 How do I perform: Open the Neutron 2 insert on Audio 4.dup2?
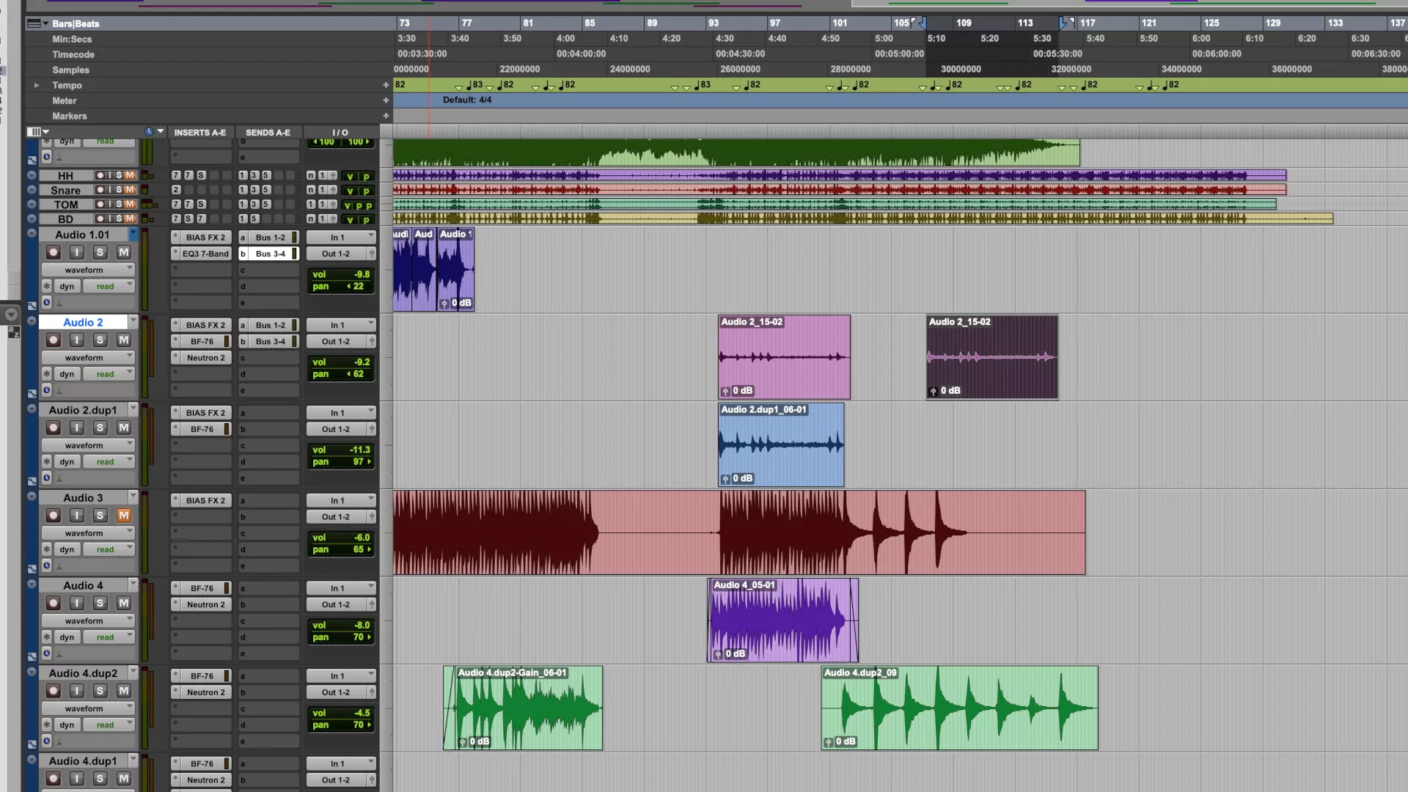click(x=205, y=692)
